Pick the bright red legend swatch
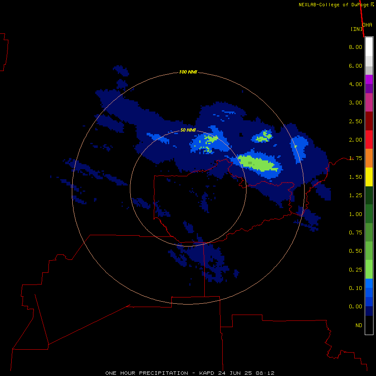Image resolution: width=376 pixels, height=376 pixels. click(x=369, y=140)
